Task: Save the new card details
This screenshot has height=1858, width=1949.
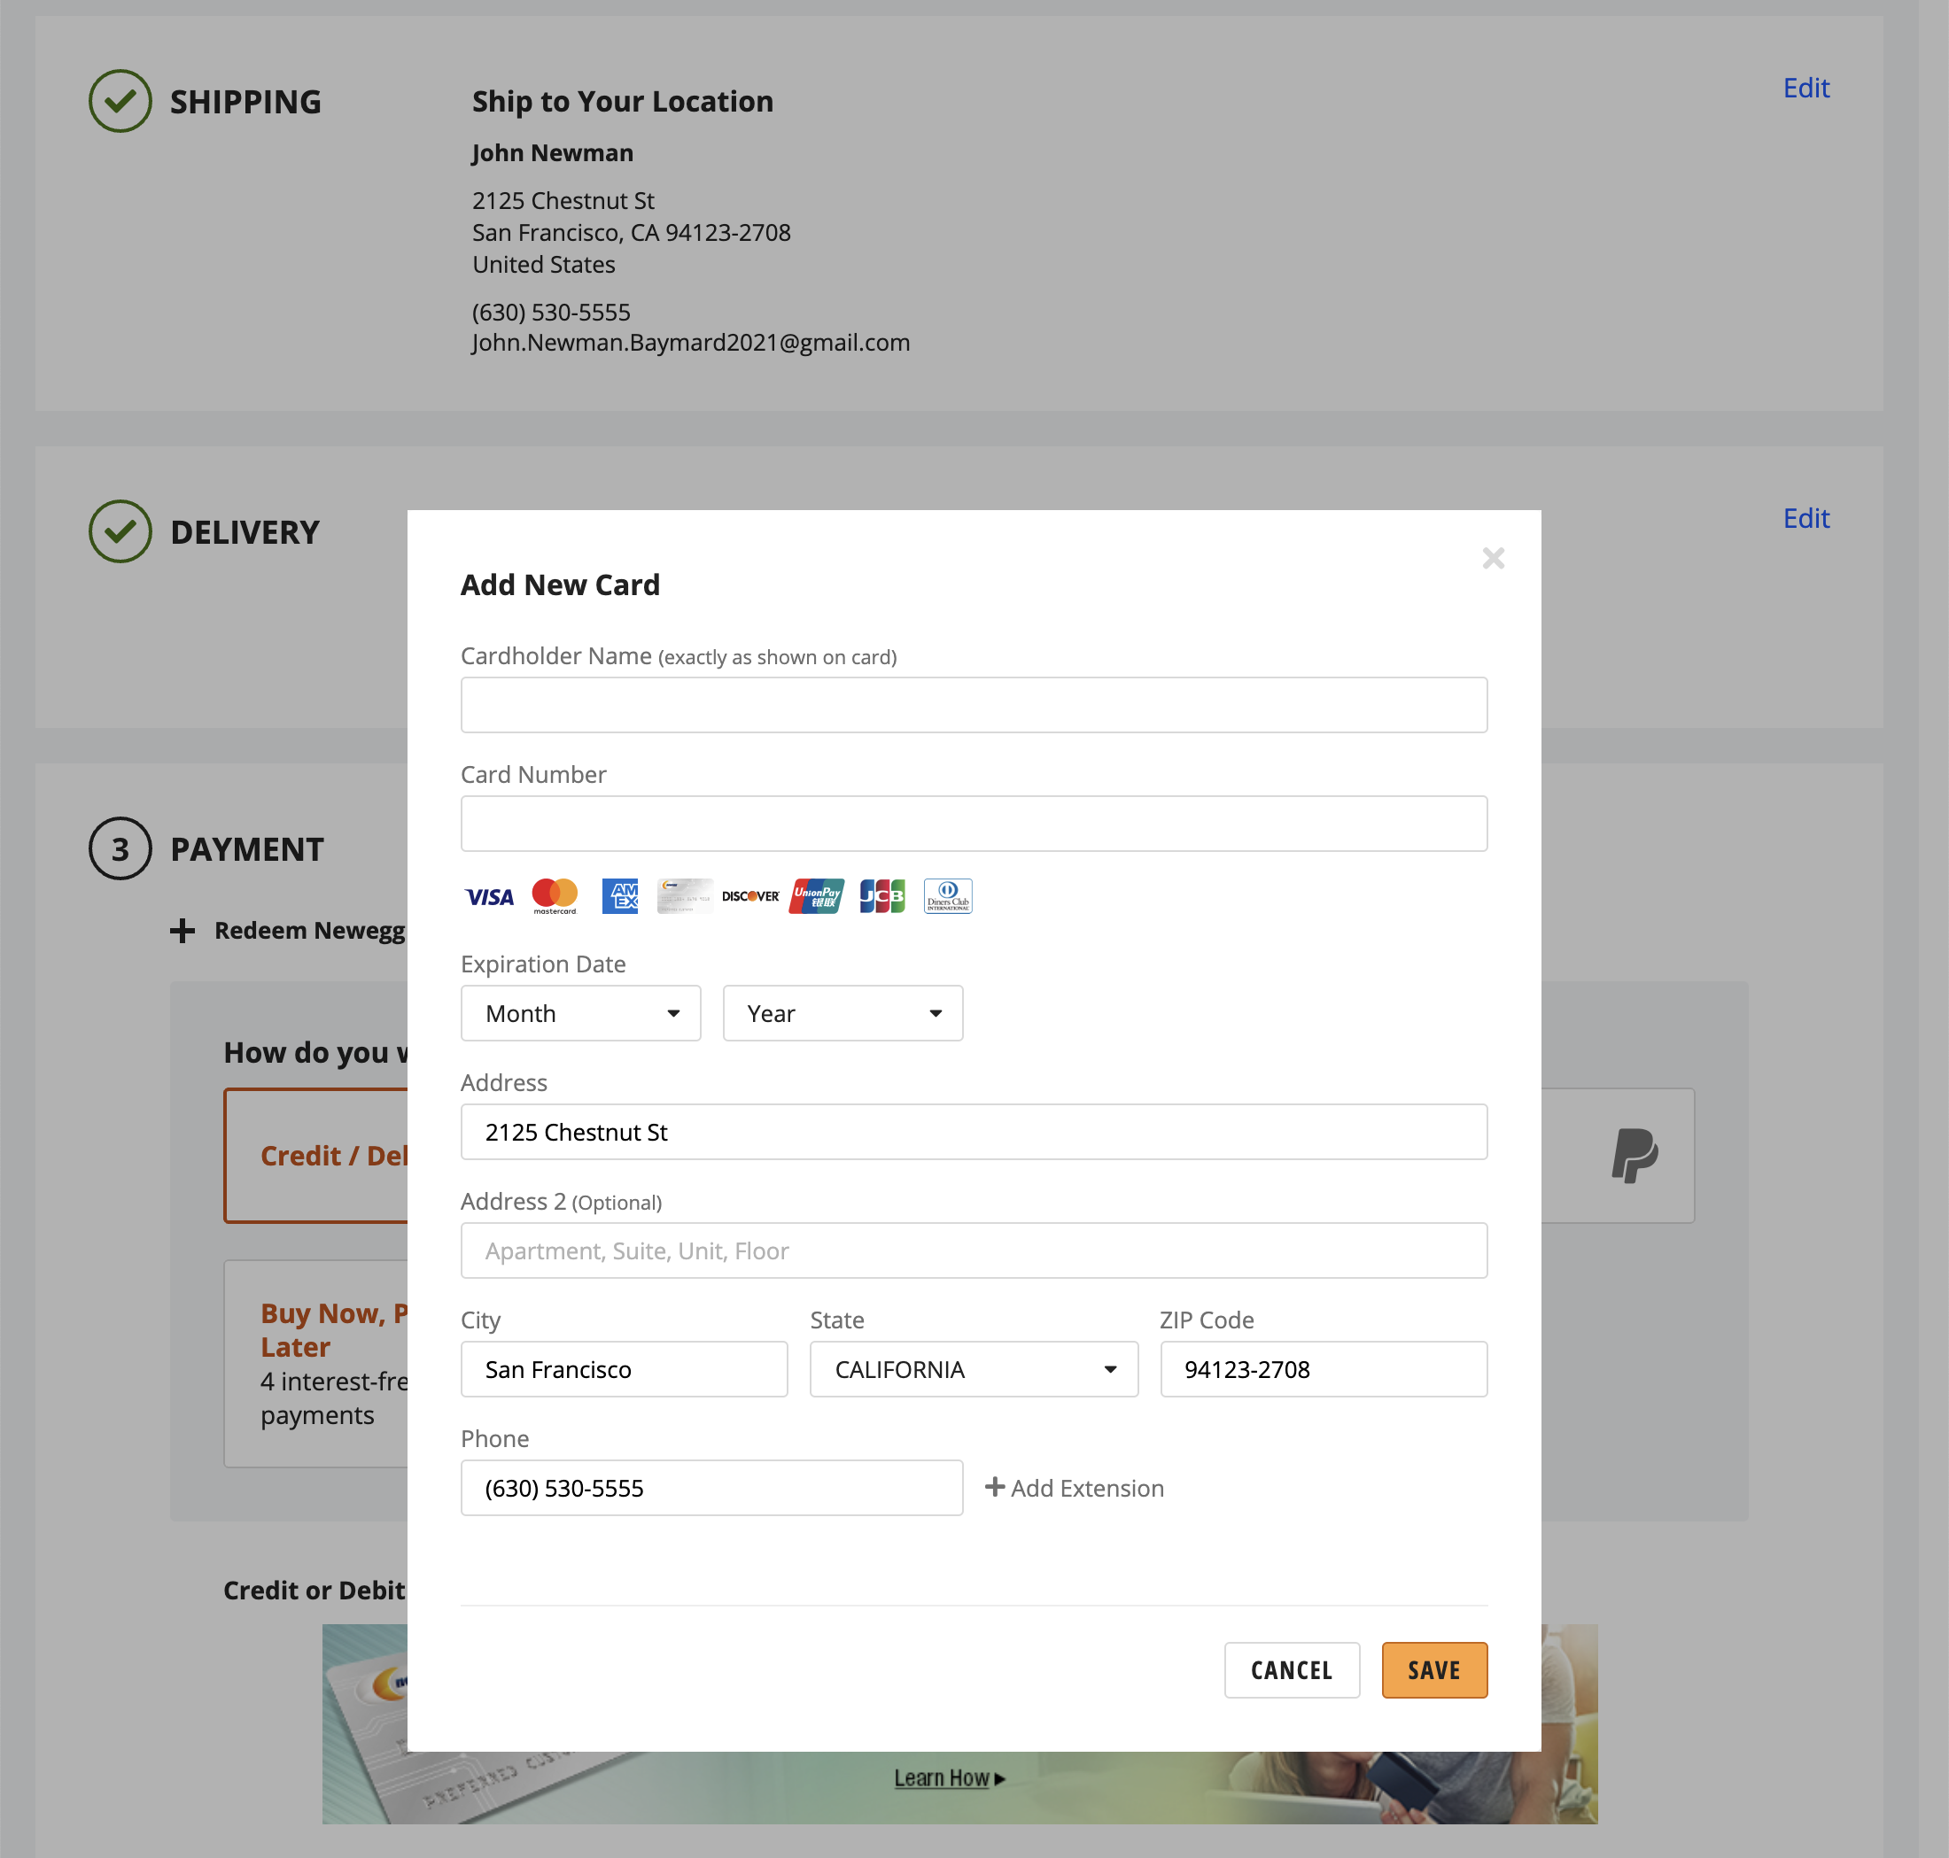Action: point(1433,1670)
